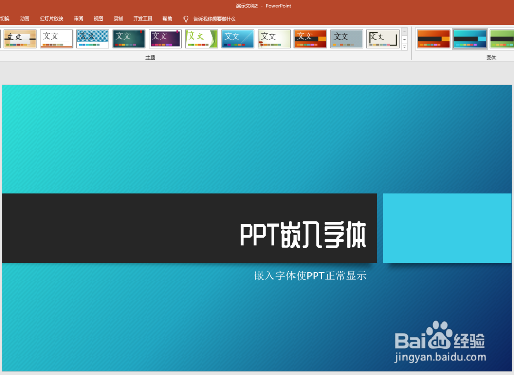Screen dimensions: 514x375
Task: Switch to the 动画 ribbon tab
Action: [x=24, y=18]
